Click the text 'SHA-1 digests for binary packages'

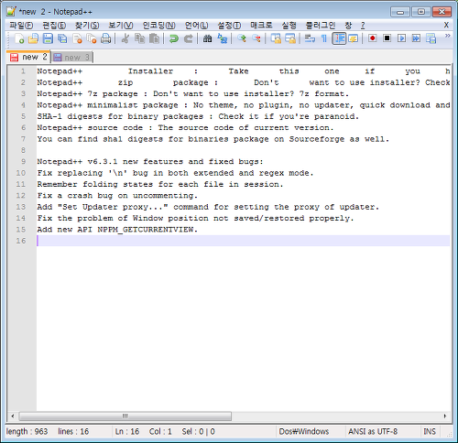click(120, 116)
